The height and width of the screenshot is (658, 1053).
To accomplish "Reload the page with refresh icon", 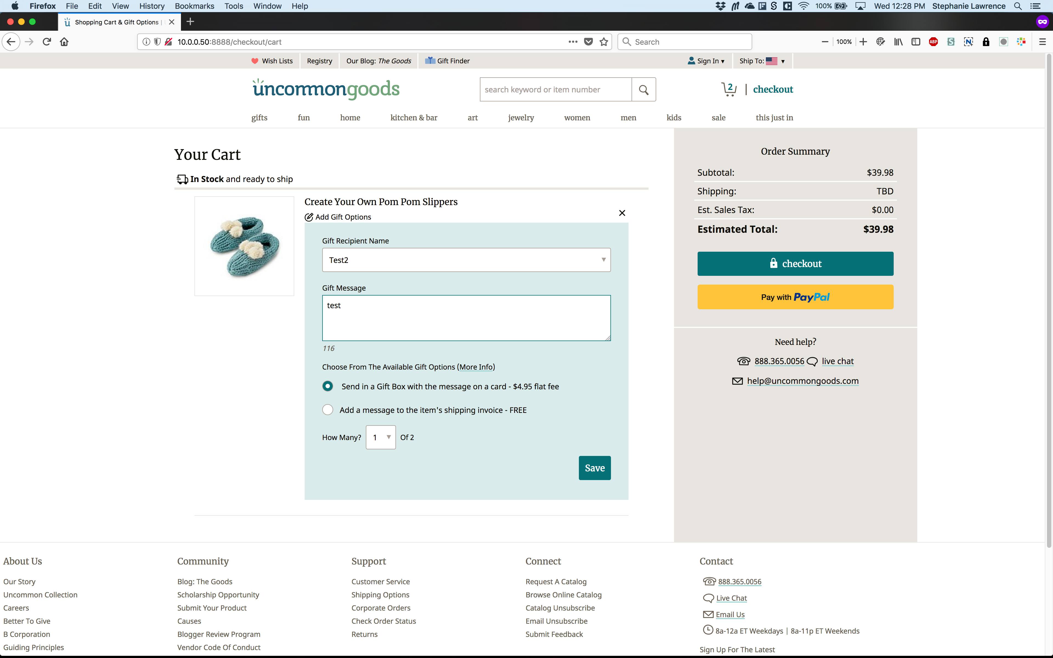I will point(47,42).
